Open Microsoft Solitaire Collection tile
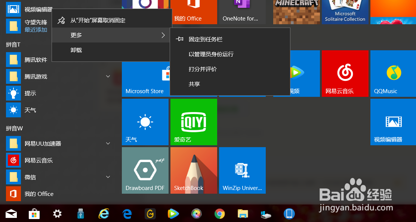This screenshot has height=222, width=416. (345, 12)
